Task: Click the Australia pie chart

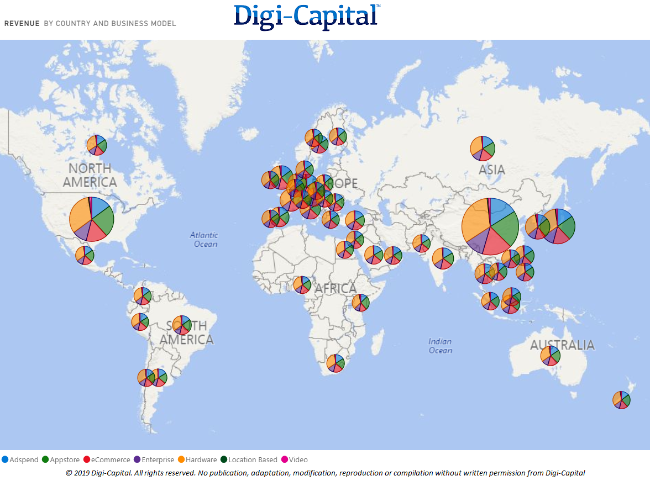Action: point(551,356)
